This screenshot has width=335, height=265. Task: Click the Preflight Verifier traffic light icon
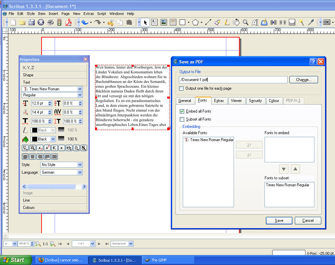(x=59, y=22)
